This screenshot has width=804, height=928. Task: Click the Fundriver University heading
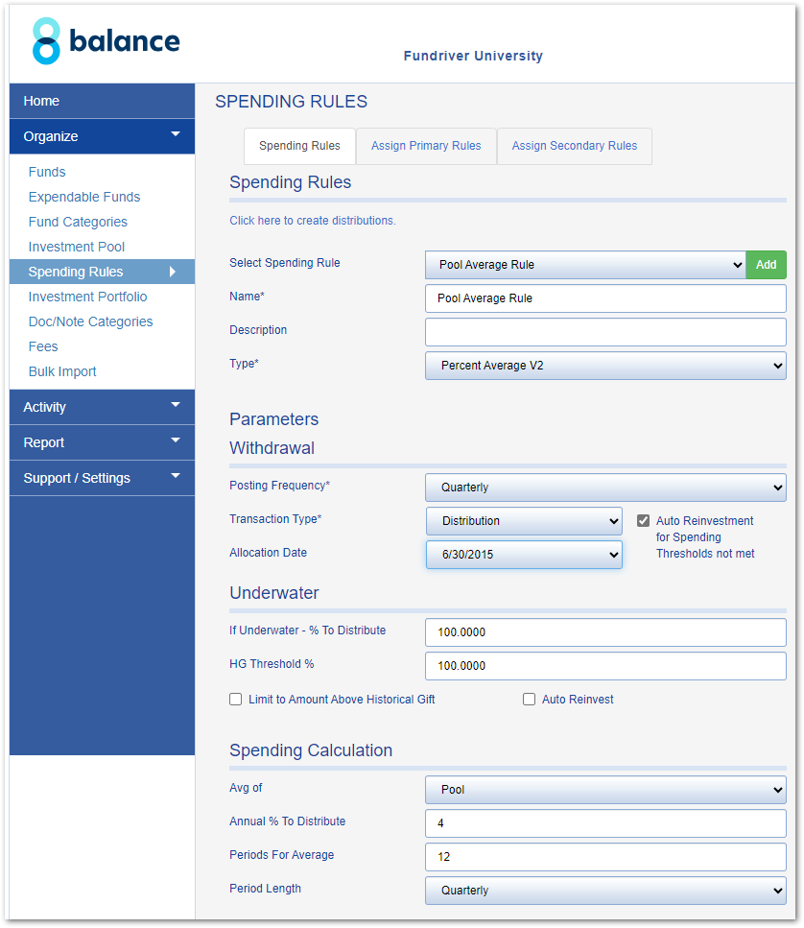point(473,57)
